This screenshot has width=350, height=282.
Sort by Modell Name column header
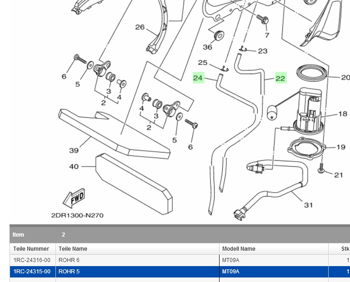coord(239,249)
